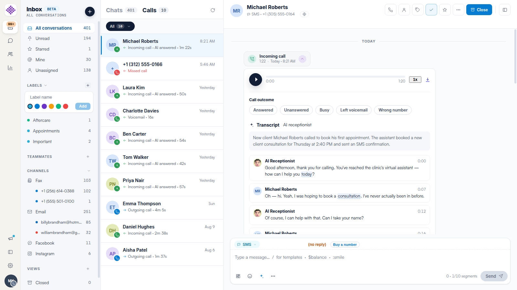Click the AI sparkle icon in composer
Image resolution: width=517 pixels, height=290 pixels.
point(261,276)
